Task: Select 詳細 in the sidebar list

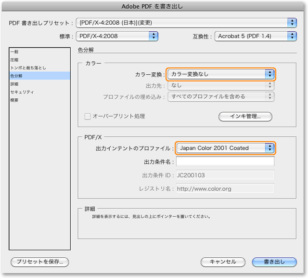Action: [14, 84]
